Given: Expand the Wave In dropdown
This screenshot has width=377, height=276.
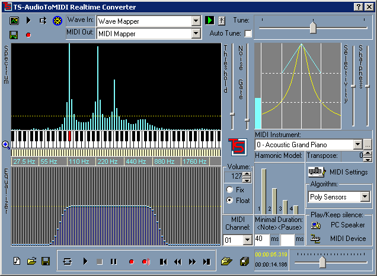Looking at the screenshot, I should point(196,21).
